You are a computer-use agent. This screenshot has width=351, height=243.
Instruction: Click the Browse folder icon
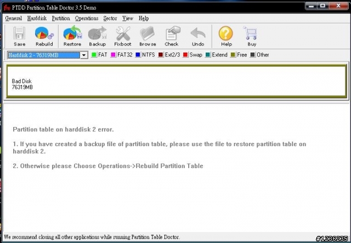click(x=148, y=33)
